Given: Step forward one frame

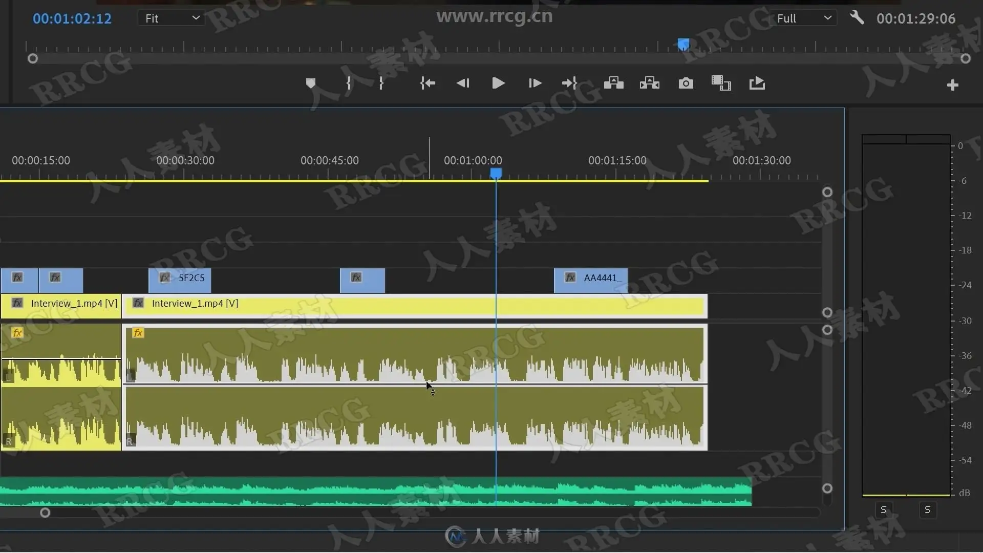Looking at the screenshot, I should pyautogui.click(x=535, y=83).
